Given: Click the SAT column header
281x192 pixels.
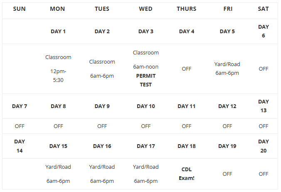Looking at the screenshot, I should tap(263, 9).
